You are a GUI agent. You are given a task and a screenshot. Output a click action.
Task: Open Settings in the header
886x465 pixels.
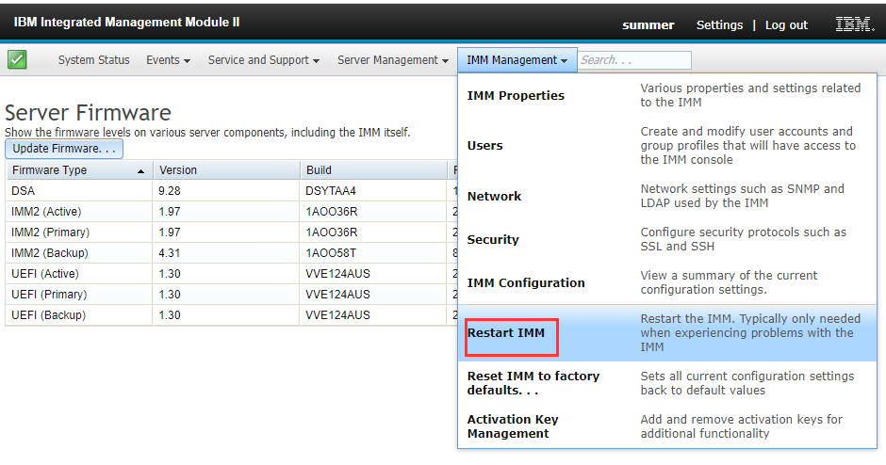pyautogui.click(x=719, y=24)
